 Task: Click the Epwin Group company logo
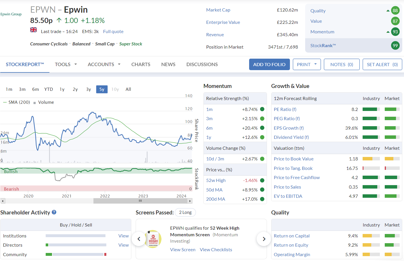coord(11,14)
